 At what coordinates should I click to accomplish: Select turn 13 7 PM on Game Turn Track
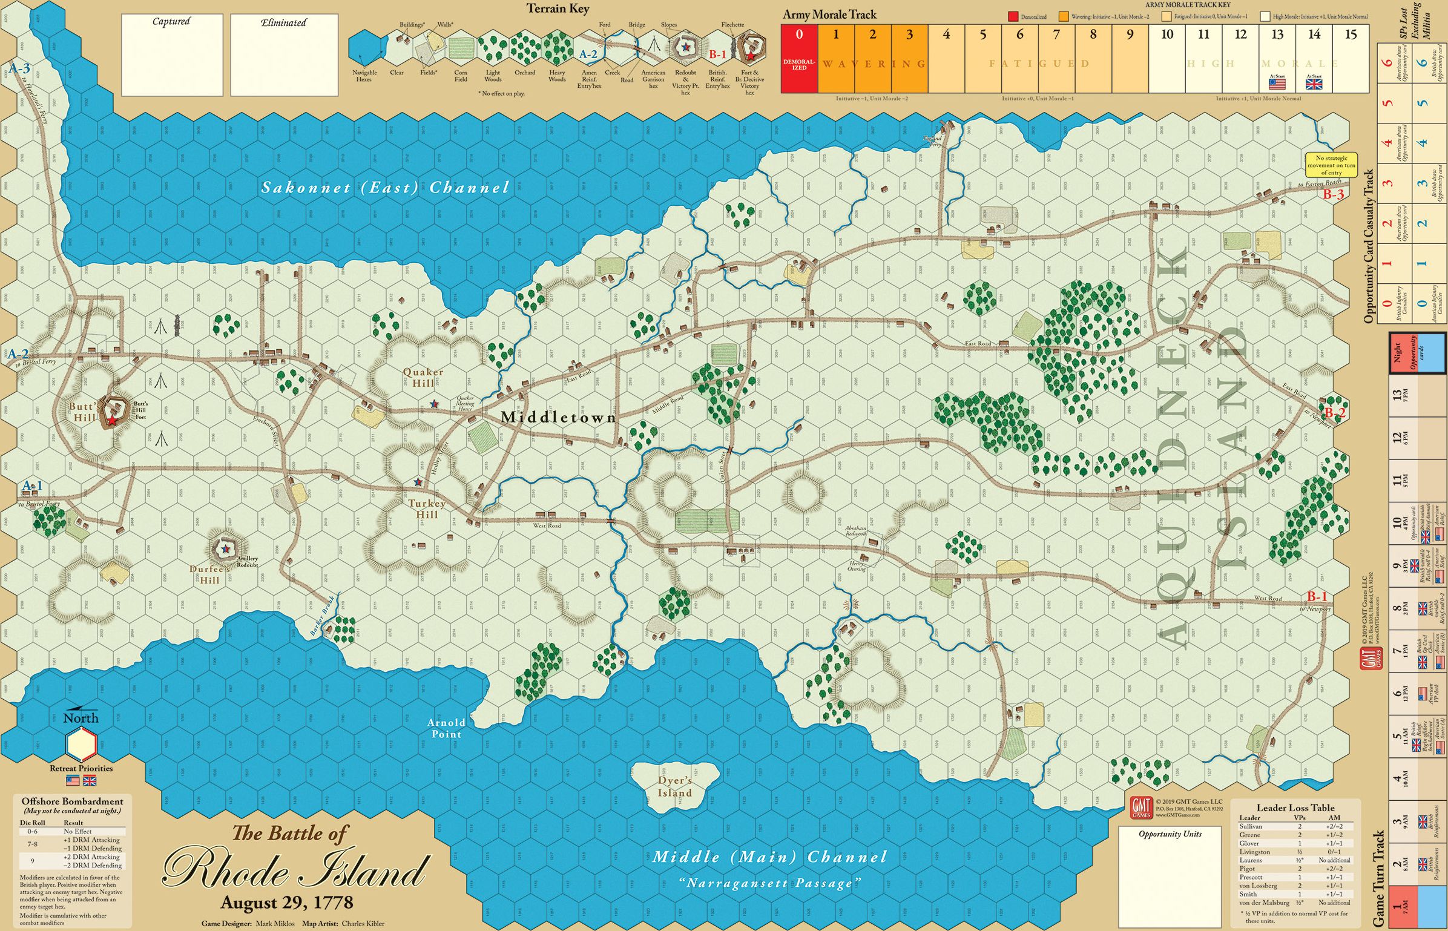click(x=1417, y=396)
